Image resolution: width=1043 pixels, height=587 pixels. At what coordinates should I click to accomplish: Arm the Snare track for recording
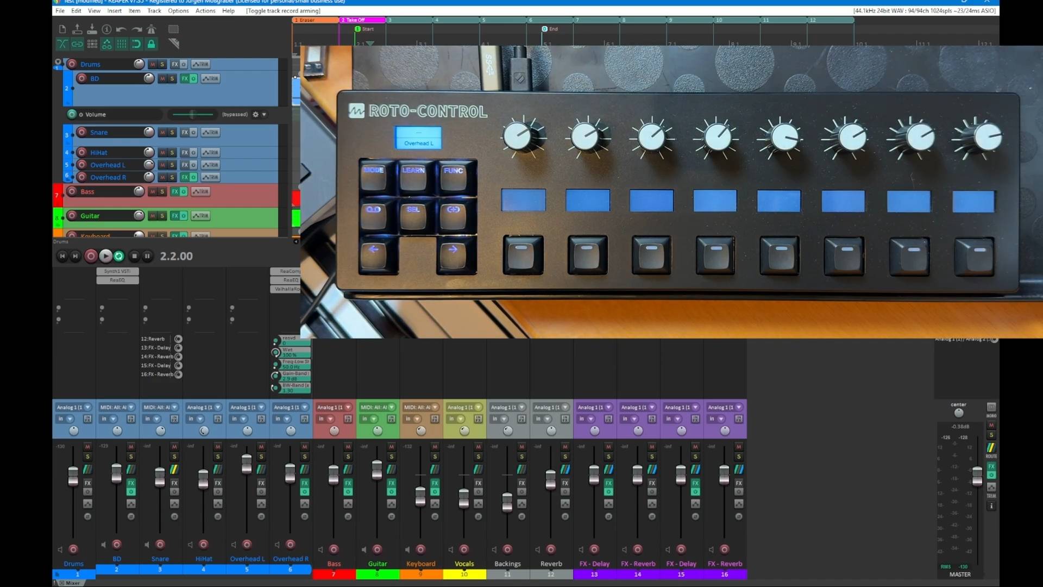pos(81,133)
